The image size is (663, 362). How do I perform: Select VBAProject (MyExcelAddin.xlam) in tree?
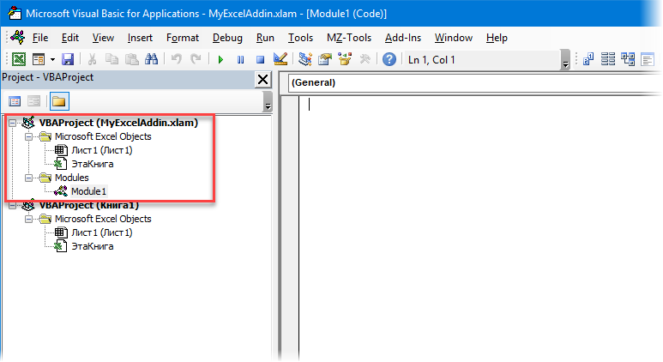tap(118, 123)
